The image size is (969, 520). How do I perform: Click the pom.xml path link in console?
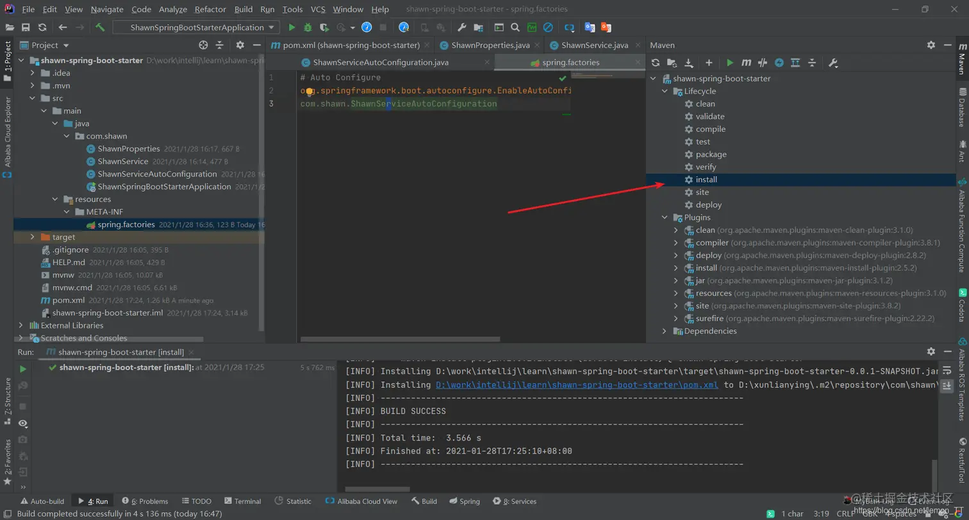click(577, 385)
